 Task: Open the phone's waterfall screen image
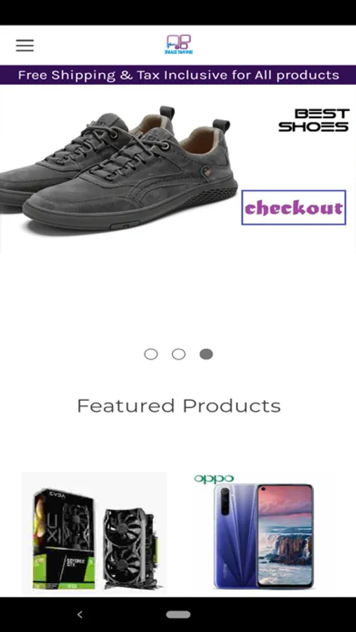click(286, 535)
